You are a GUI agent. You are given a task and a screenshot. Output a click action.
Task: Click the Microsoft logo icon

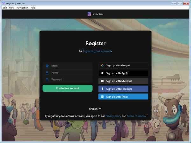(103, 81)
